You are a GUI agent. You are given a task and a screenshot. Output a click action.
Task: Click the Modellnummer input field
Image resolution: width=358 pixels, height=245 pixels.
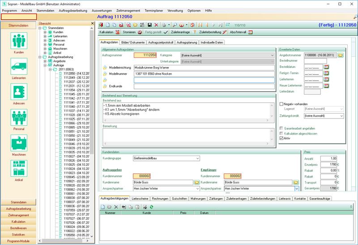coord(204,74)
